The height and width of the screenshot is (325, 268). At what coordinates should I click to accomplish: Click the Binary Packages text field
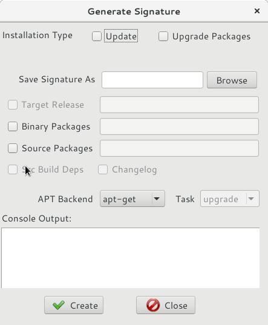(x=179, y=126)
